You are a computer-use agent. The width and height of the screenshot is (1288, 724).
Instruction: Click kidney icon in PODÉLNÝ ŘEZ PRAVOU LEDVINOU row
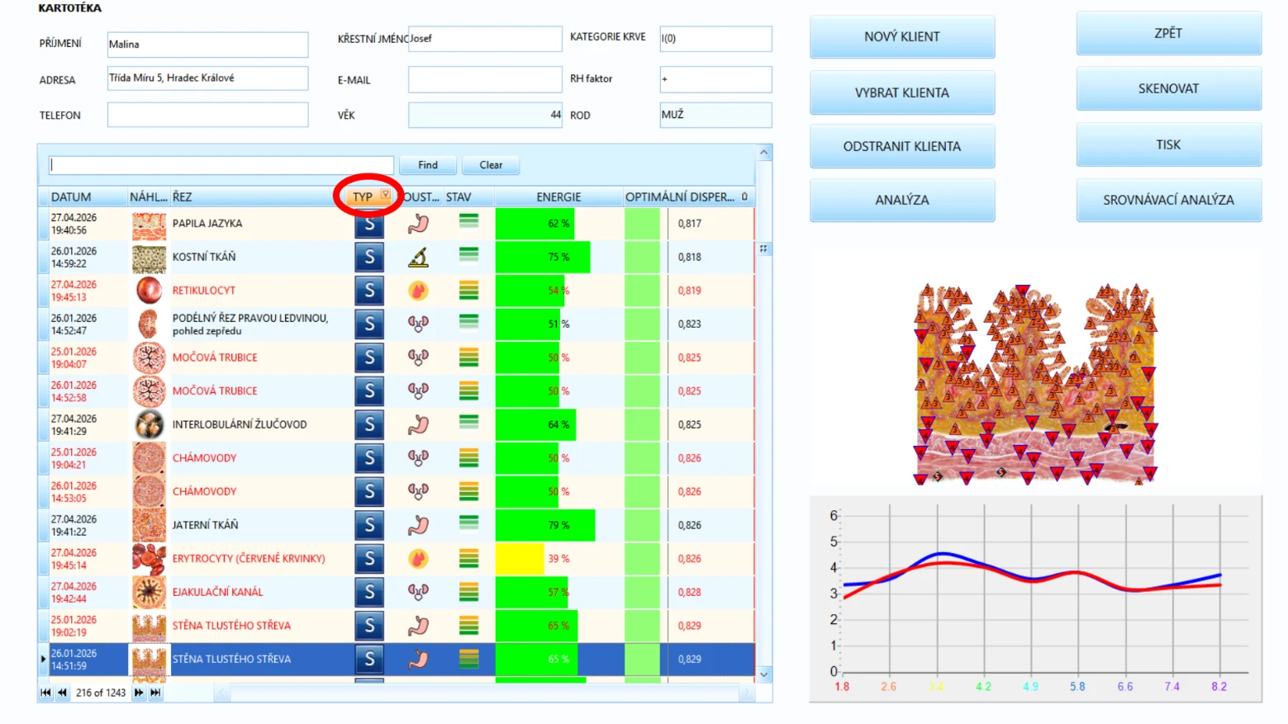[x=418, y=324]
